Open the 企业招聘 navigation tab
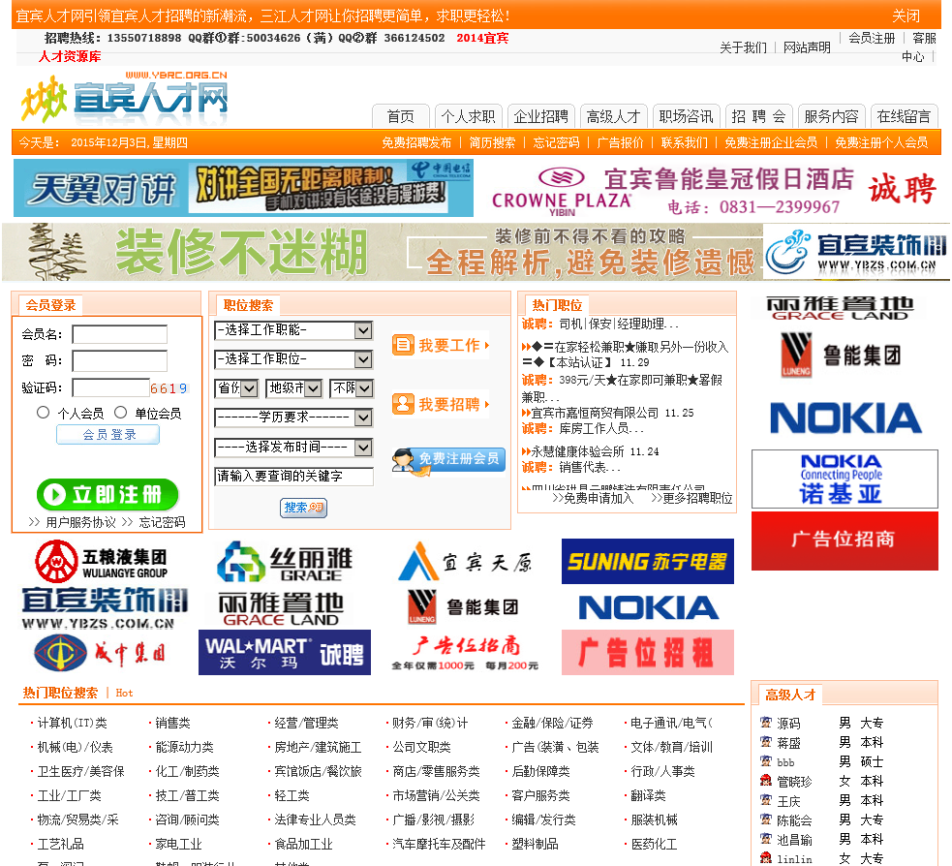The image size is (952, 866). [x=541, y=116]
